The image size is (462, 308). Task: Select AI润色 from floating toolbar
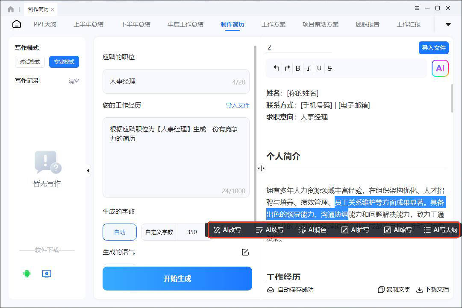[x=312, y=230]
